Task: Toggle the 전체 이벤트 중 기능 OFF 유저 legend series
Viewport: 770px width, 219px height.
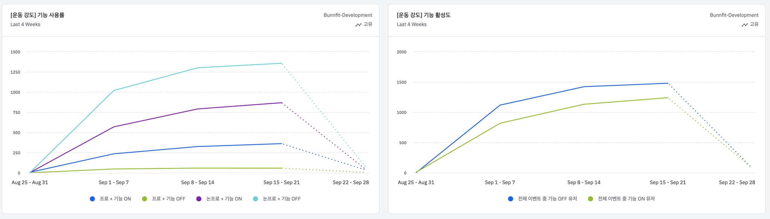Action: (x=543, y=199)
